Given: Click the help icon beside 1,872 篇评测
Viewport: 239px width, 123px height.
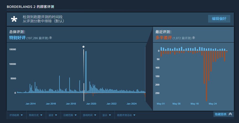Looking at the screenshot, I should [193, 38].
